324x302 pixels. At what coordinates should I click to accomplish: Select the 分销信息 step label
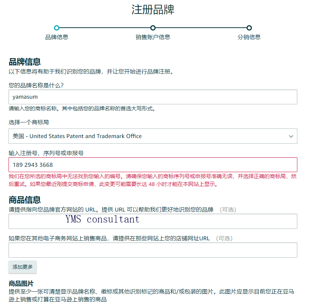coord(249,37)
